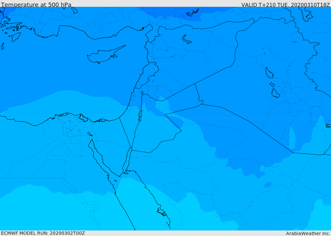Click the Sea of Galilee lake outline
The width and height of the screenshot is (331, 236).
pyautogui.click(x=142, y=93)
